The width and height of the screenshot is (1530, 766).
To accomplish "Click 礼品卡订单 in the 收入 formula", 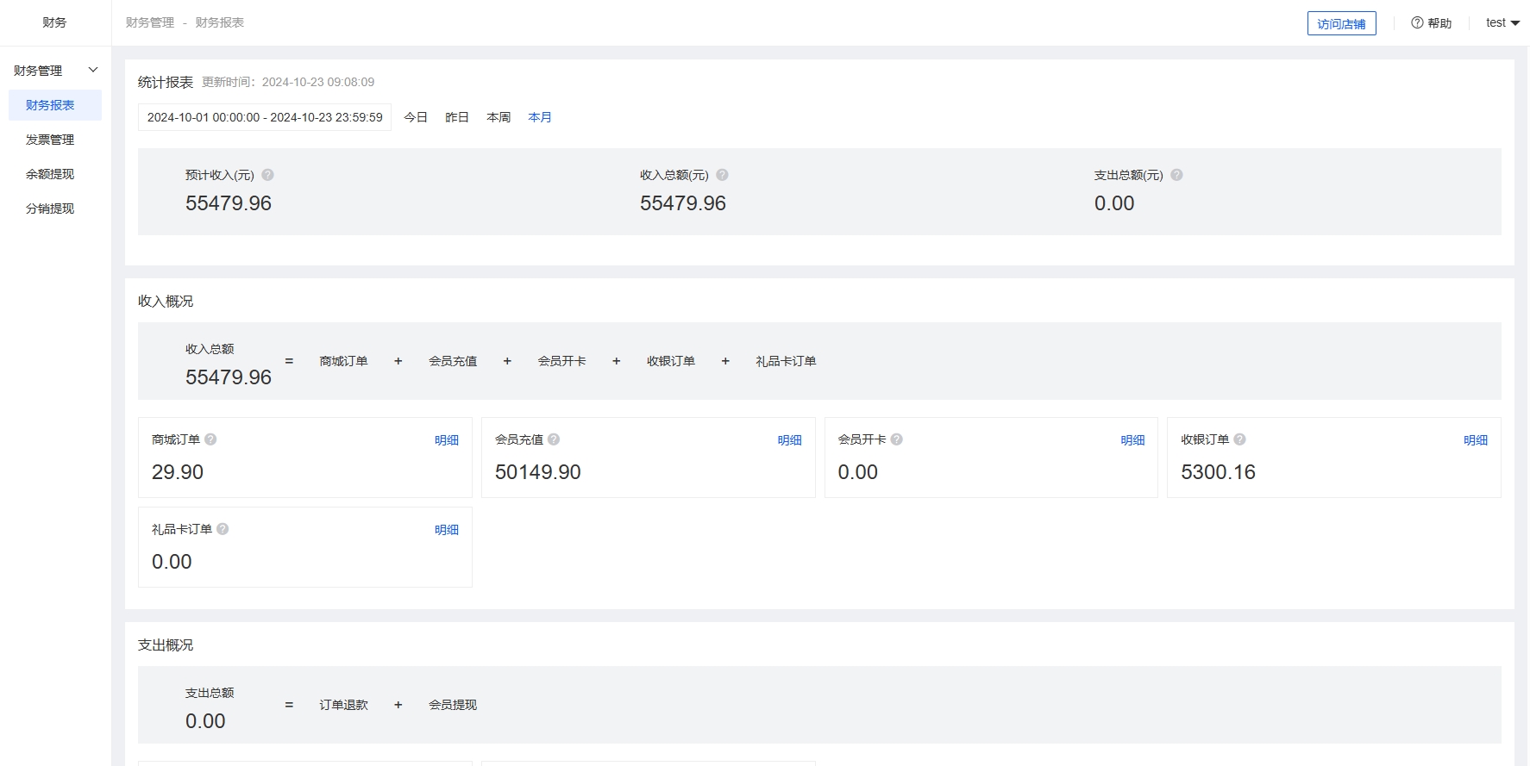I will pos(786,361).
